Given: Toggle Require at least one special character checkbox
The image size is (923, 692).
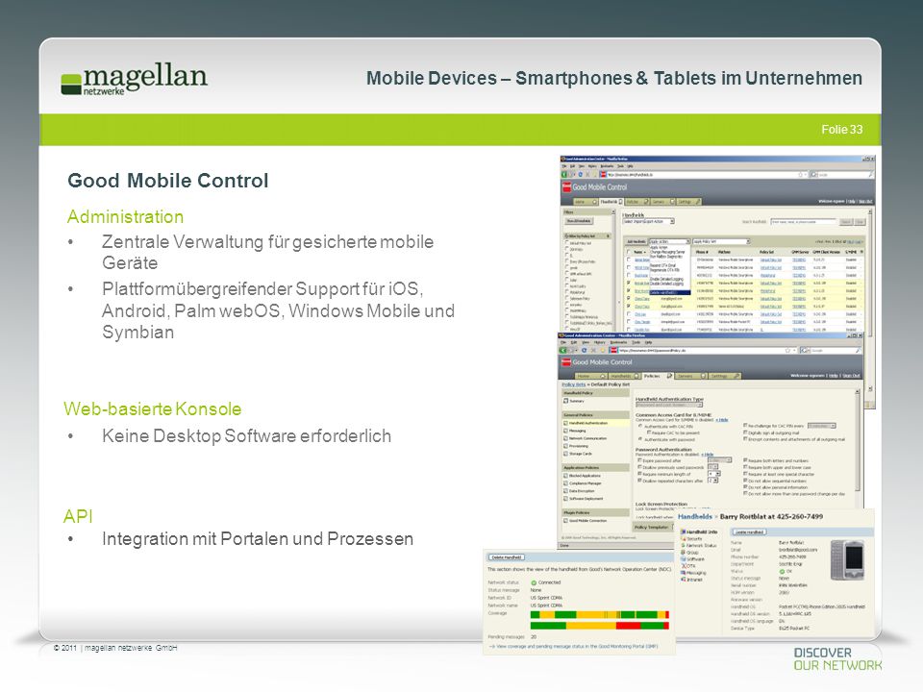Looking at the screenshot, I should pyautogui.click(x=745, y=474).
